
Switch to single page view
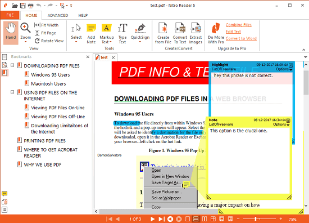(x=188, y=219)
